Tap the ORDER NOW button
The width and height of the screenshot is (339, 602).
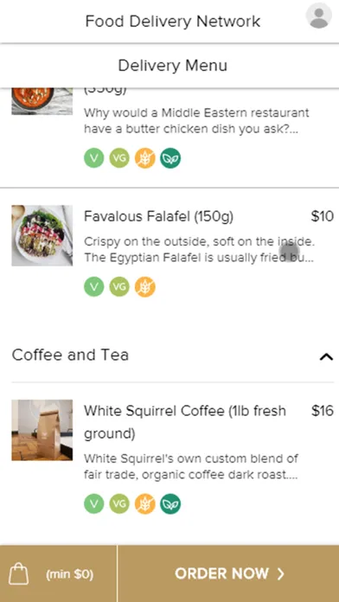coord(229,573)
